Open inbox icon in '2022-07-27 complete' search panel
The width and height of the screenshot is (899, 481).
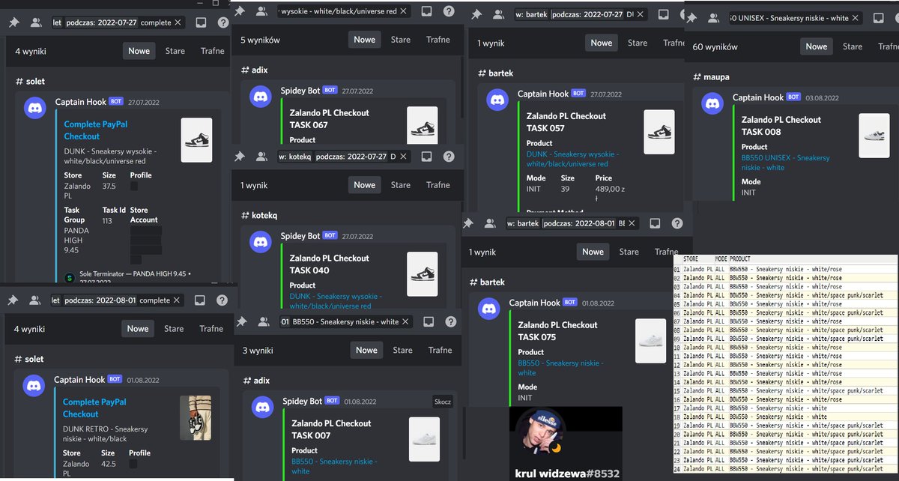pyautogui.click(x=201, y=22)
